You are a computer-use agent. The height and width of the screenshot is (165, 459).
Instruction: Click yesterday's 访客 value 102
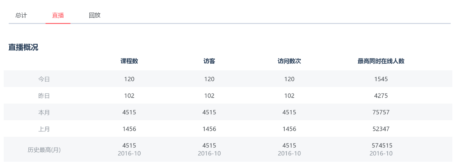coord(209,96)
